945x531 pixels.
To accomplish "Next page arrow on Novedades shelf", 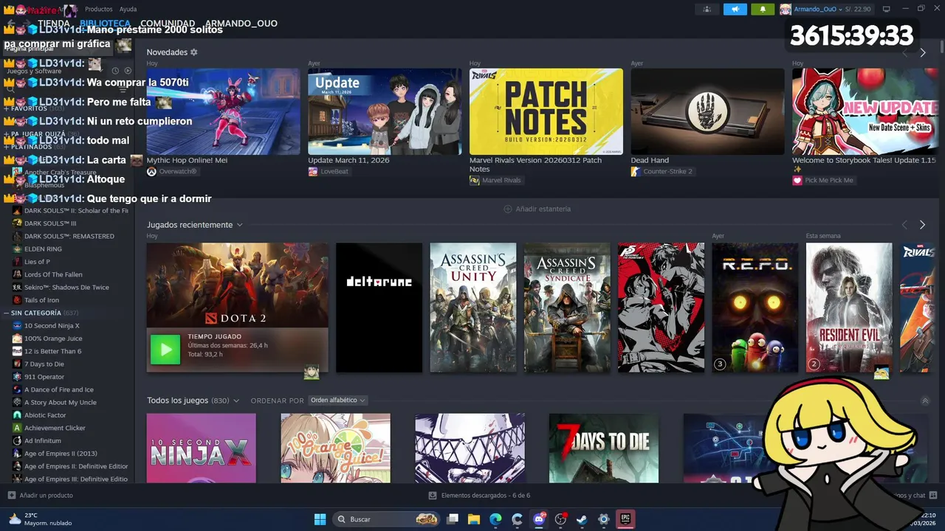I will 922,53.
